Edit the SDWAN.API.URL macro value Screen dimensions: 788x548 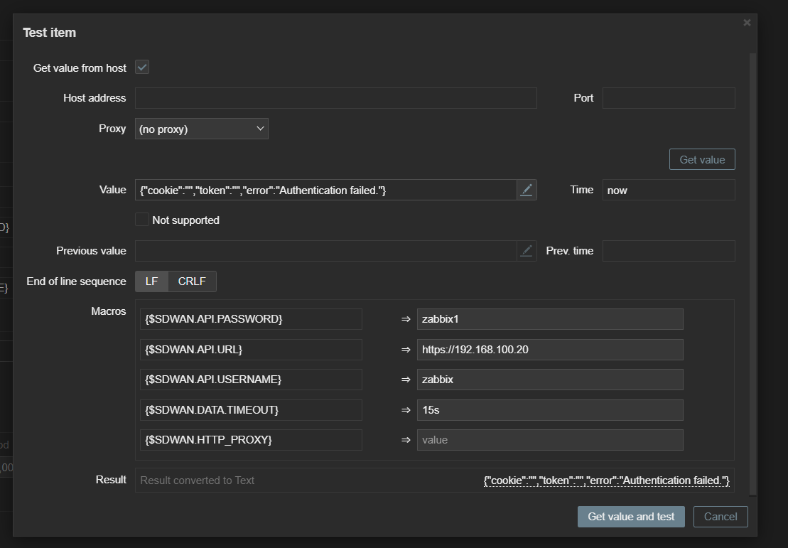coord(549,350)
